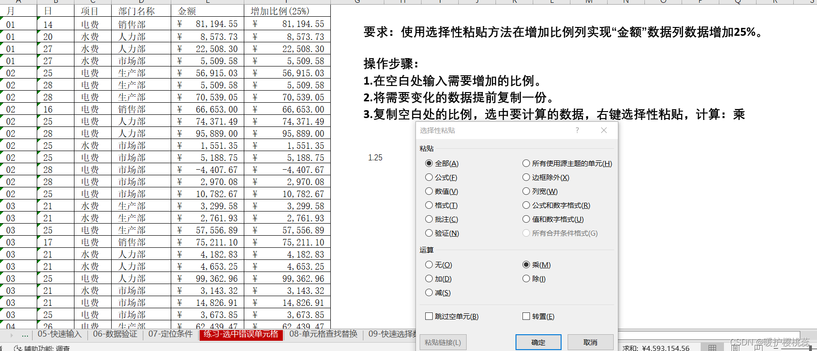Select the 项目 header cell
Image resolution: width=817 pixels, height=351 pixels.
(93, 11)
